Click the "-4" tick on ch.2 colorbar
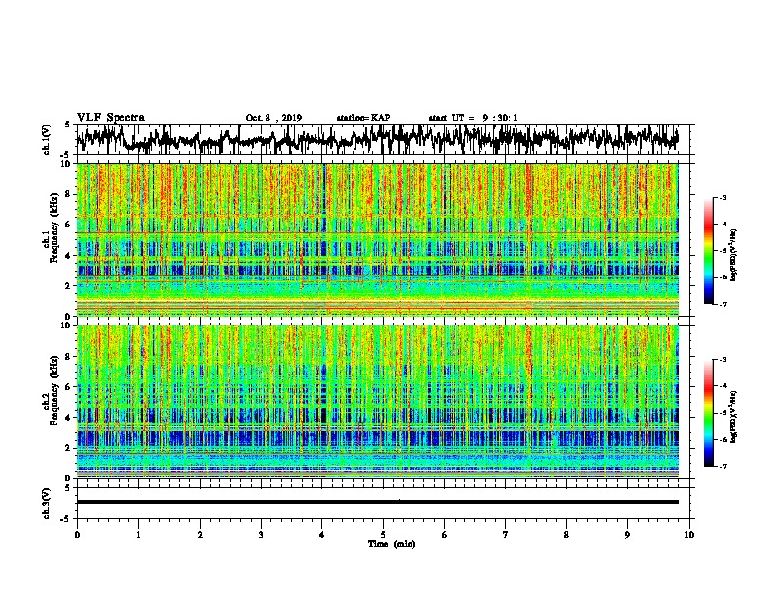 click(x=722, y=386)
